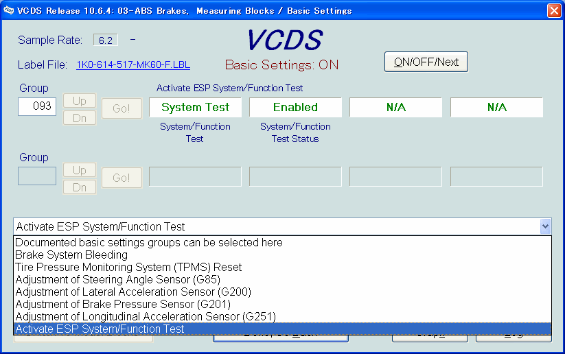Click the fourth measuring field showing N/A
Screen dimensions: 565x354
pyautogui.click(x=496, y=107)
